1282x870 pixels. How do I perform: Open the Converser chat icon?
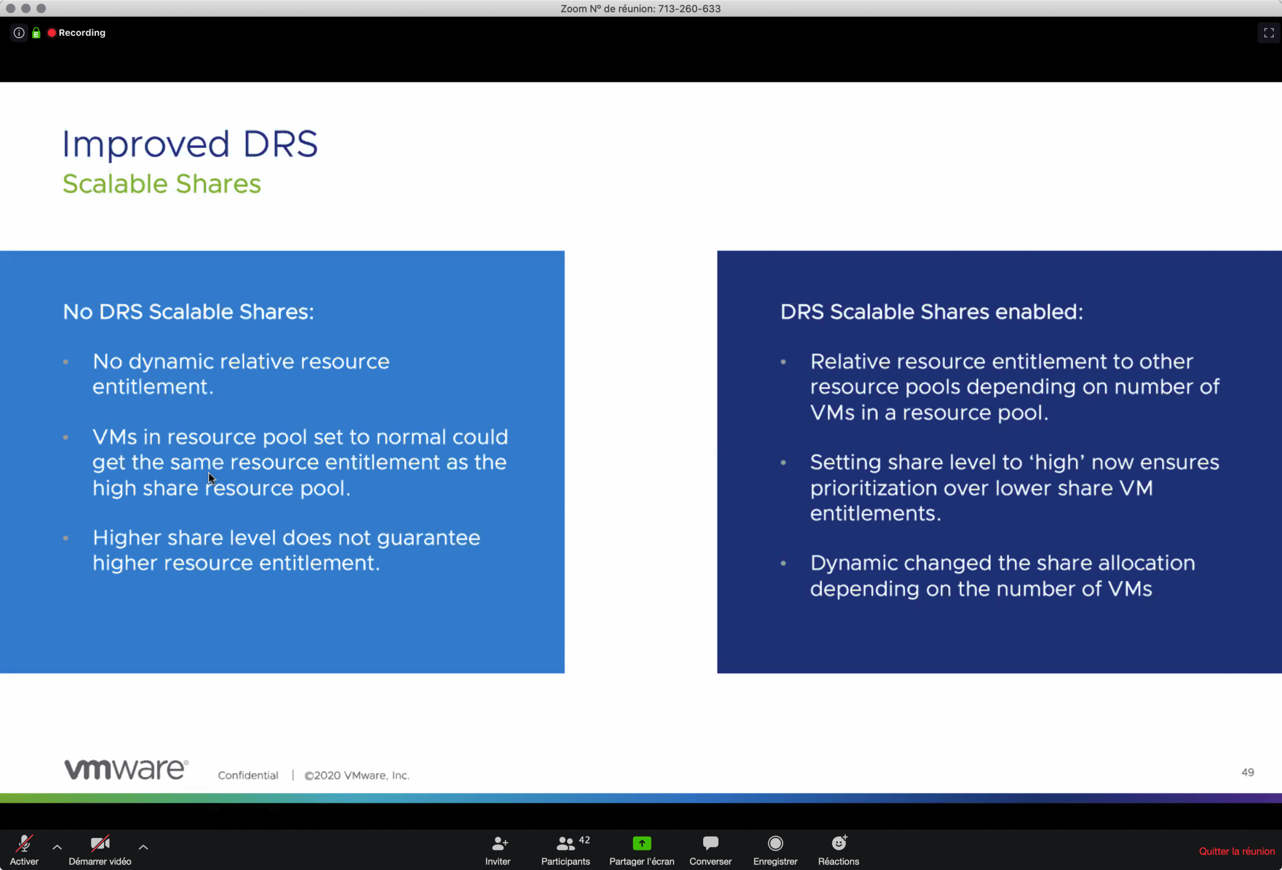710,843
